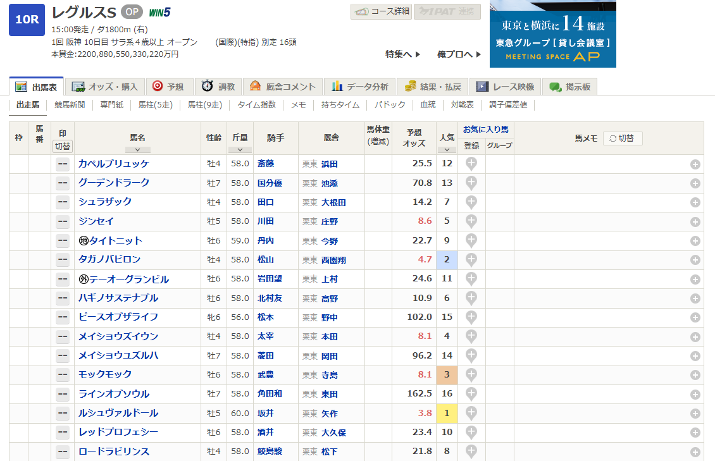Expand the 馬名 column sort dropdown
Image resolution: width=715 pixels, height=461 pixels.
pyautogui.click(x=137, y=150)
